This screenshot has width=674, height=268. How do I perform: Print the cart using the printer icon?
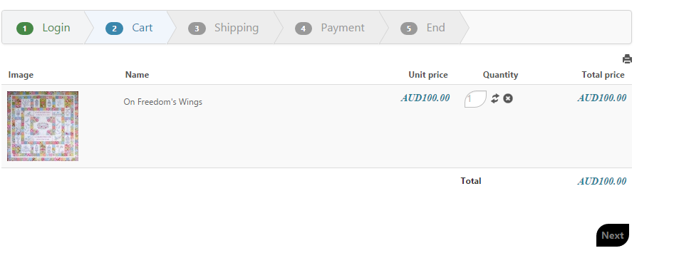(x=627, y=59)
